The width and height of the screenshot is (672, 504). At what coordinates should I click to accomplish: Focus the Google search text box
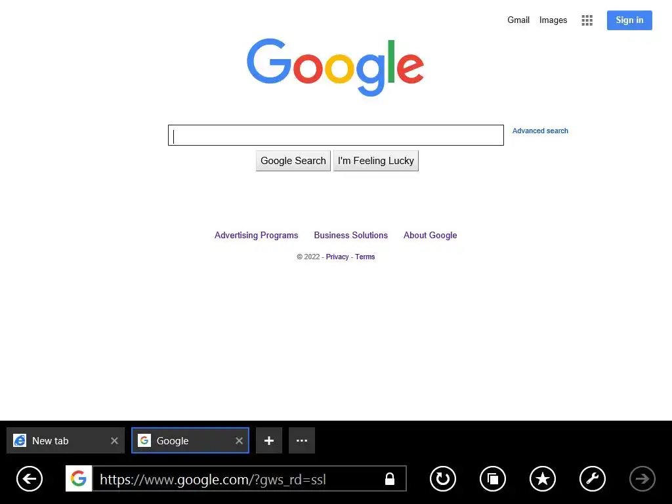[336, 135]
